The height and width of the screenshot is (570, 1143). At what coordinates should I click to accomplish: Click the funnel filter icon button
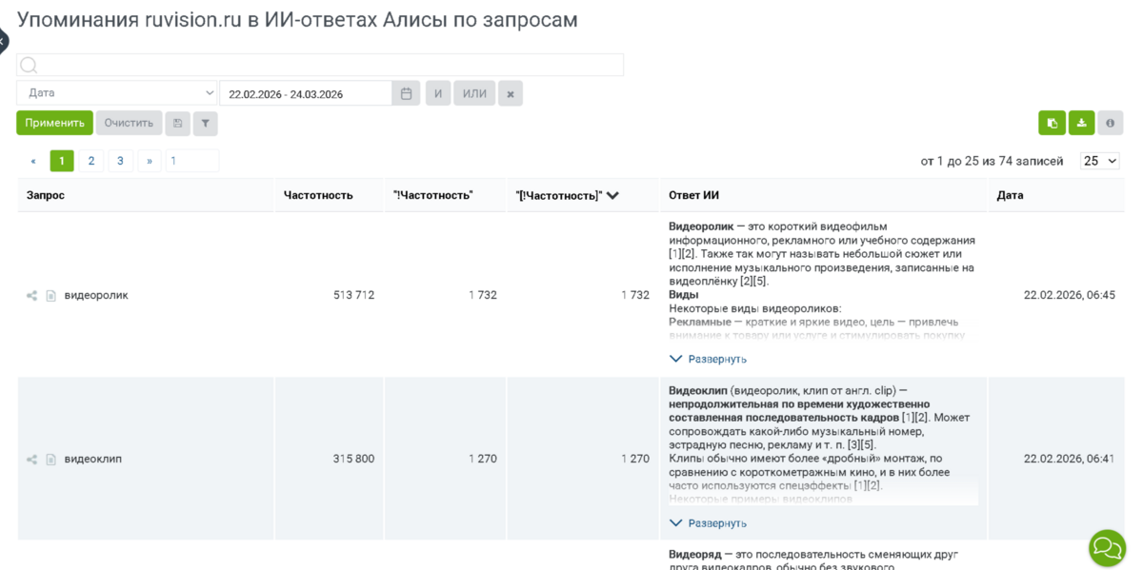click(x=205, y=123)
